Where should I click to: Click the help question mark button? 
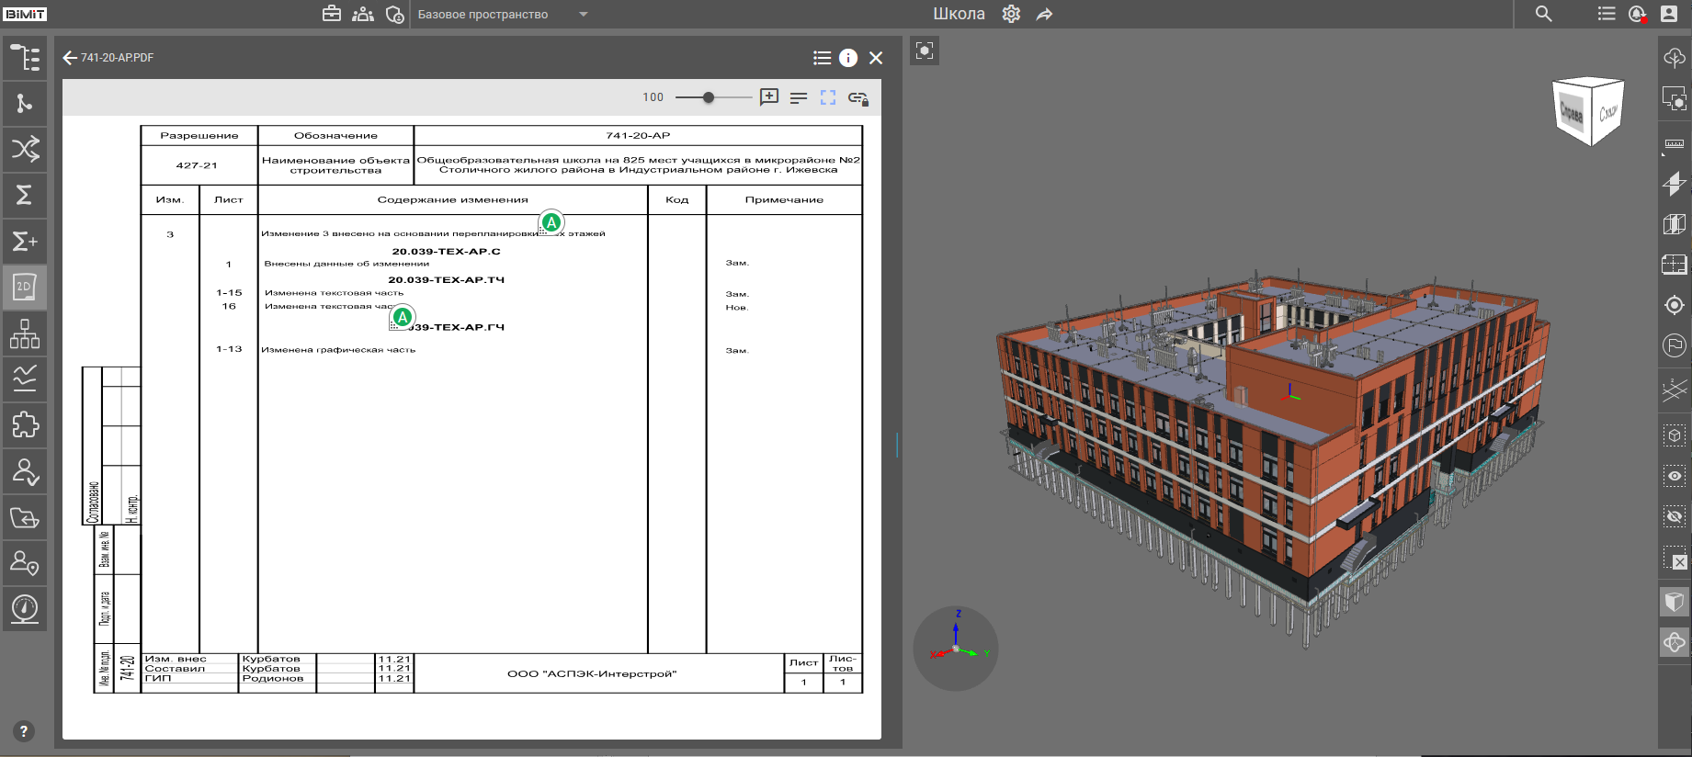(24, 731)
